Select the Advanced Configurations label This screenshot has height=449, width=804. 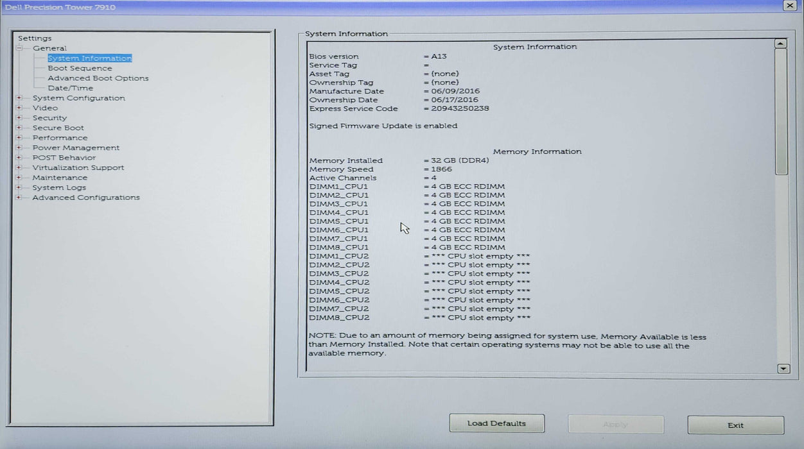click(x=86, y=198)
